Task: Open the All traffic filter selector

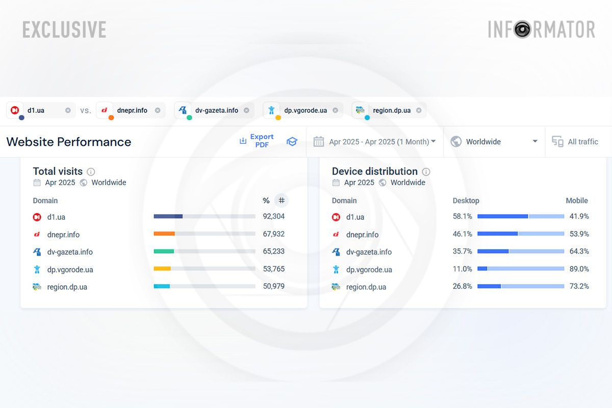Action: [579, 141]
